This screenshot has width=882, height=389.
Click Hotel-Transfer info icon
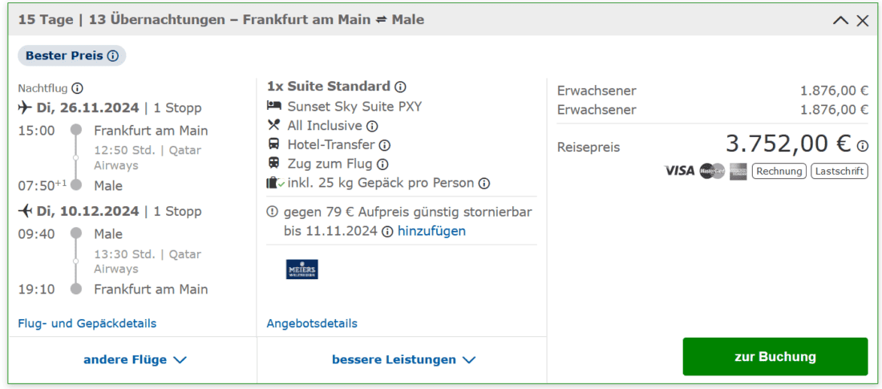click(x=384, y=145)
